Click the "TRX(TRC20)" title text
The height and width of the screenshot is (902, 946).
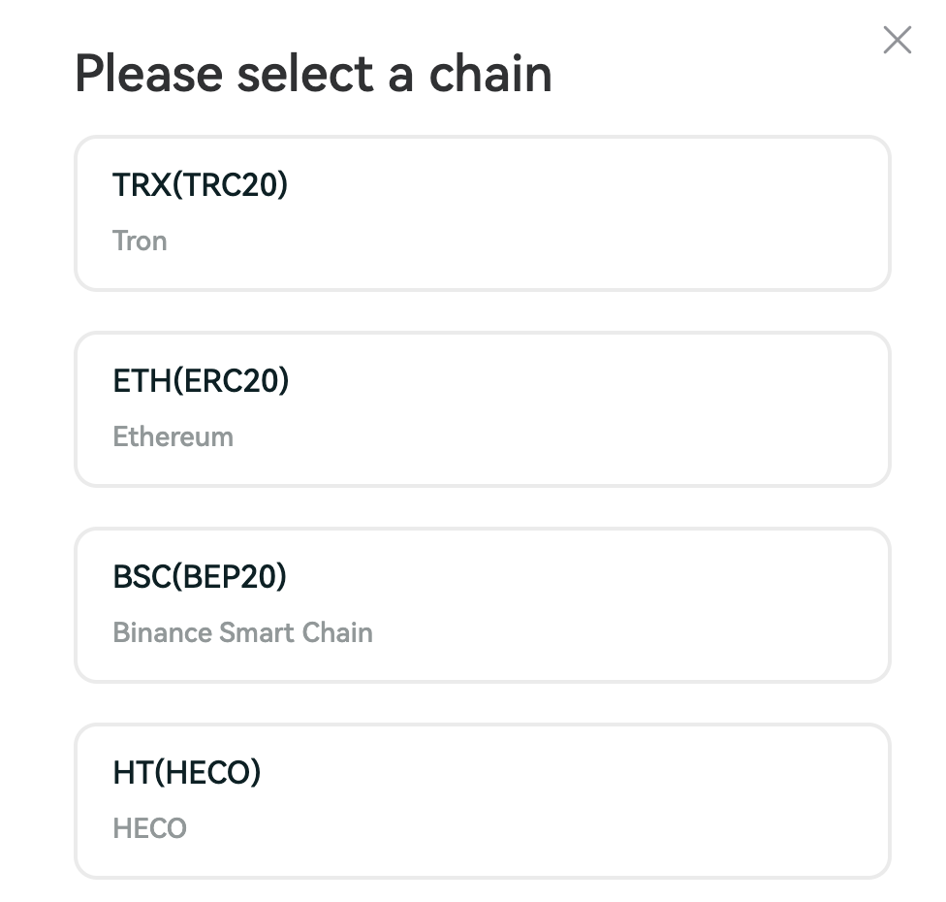click(200, 184)
